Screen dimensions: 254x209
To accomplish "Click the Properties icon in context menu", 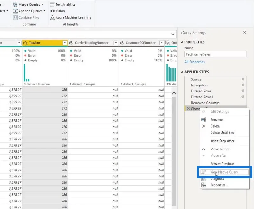I will tap(204, 185).
